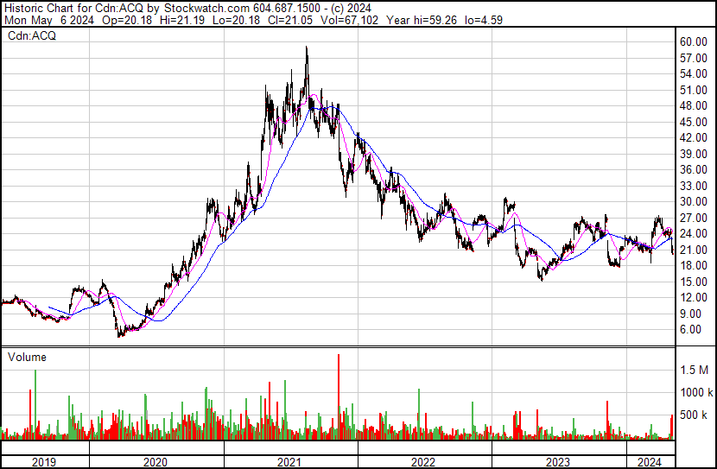The height and width of the screenshot is (469, 717).
Task: Click the 30.00 price level on the axis
Action: click(x=694, y=202)
